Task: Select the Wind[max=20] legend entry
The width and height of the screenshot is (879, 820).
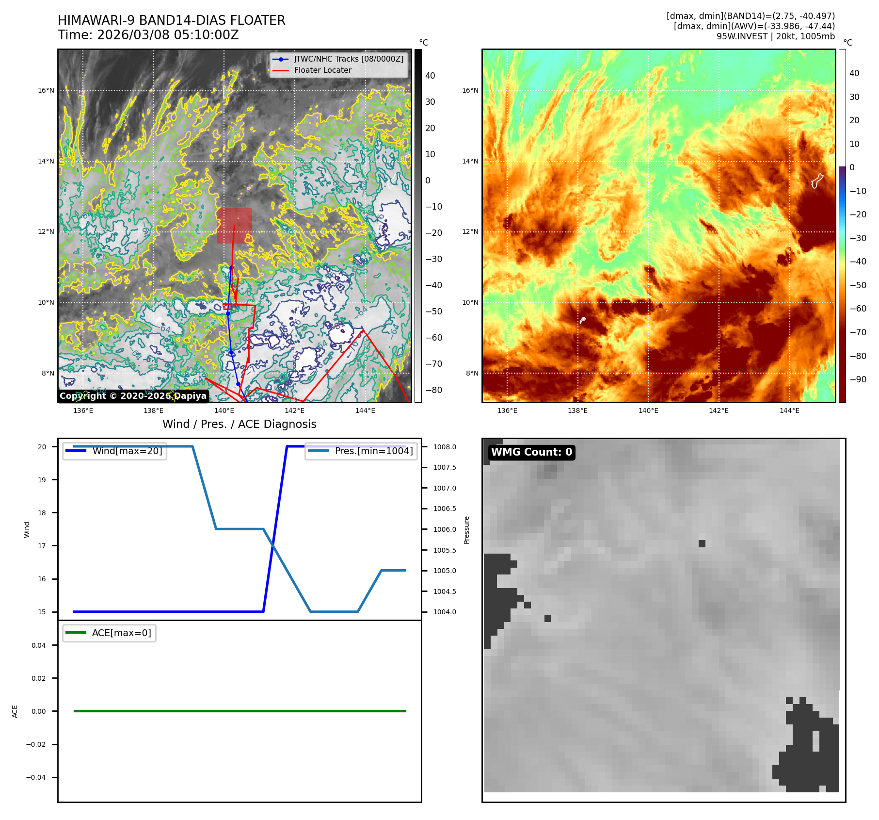Action: (x=115, y=451)
